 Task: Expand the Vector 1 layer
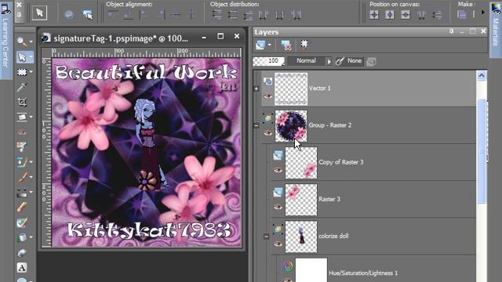pos(256,89)
